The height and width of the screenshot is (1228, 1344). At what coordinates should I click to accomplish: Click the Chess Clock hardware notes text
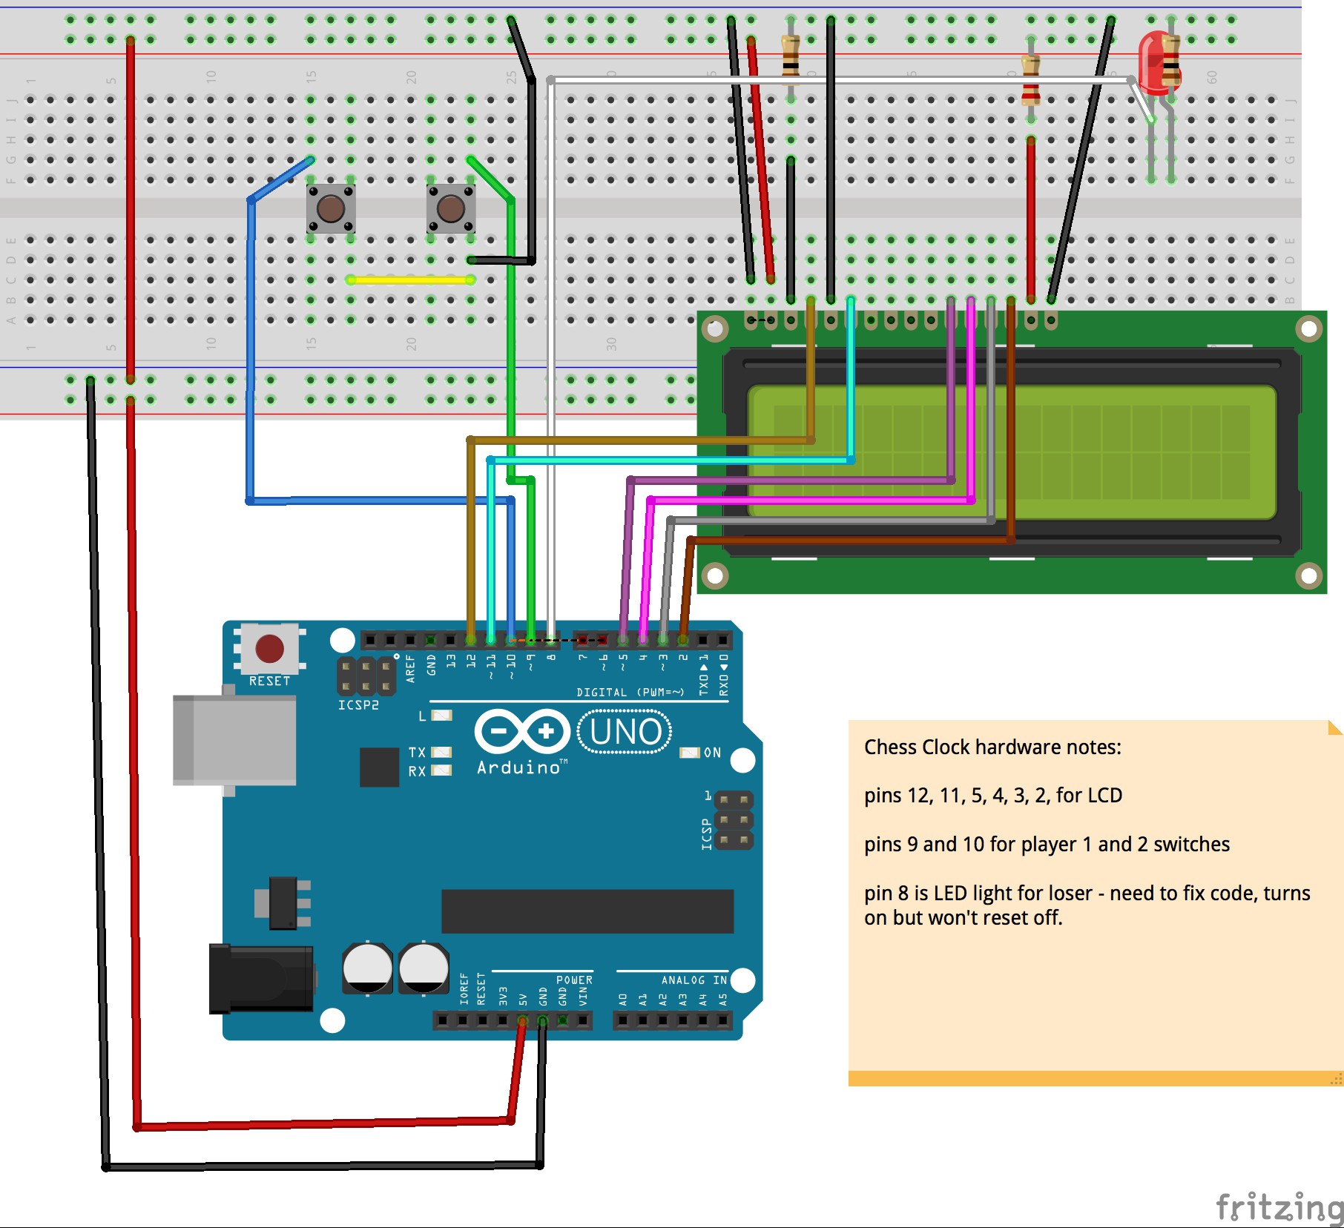992,747
